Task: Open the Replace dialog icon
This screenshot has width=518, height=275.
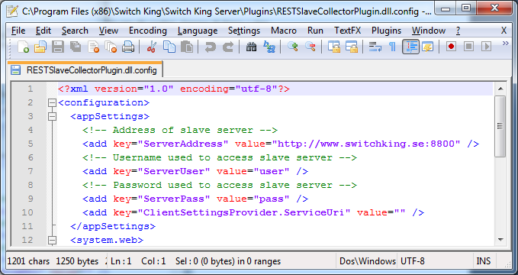Action: 269,47
